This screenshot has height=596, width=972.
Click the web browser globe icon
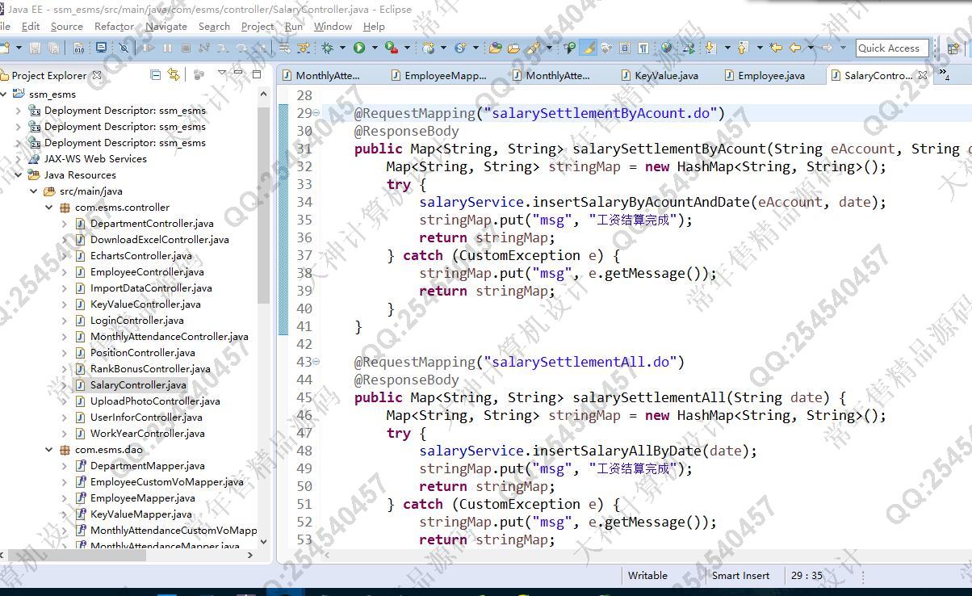pyautogui.click(x=666, y=48)
